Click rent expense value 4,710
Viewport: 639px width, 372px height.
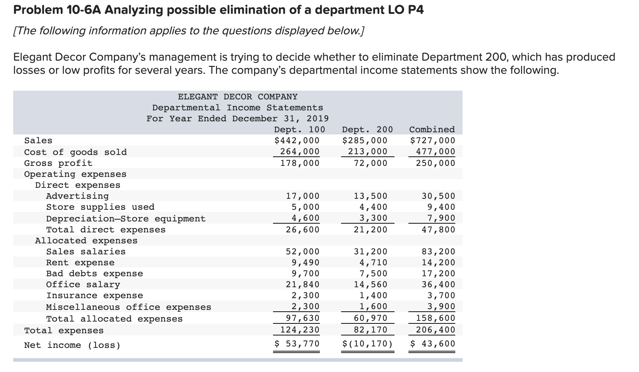[373, 263]
